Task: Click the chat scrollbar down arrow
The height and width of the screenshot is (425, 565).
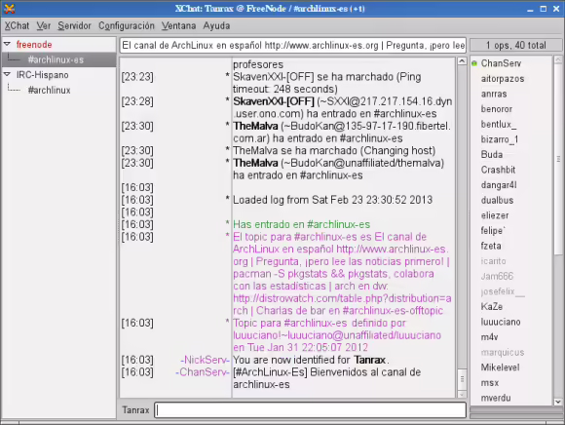Action: [x=462, y=395]
